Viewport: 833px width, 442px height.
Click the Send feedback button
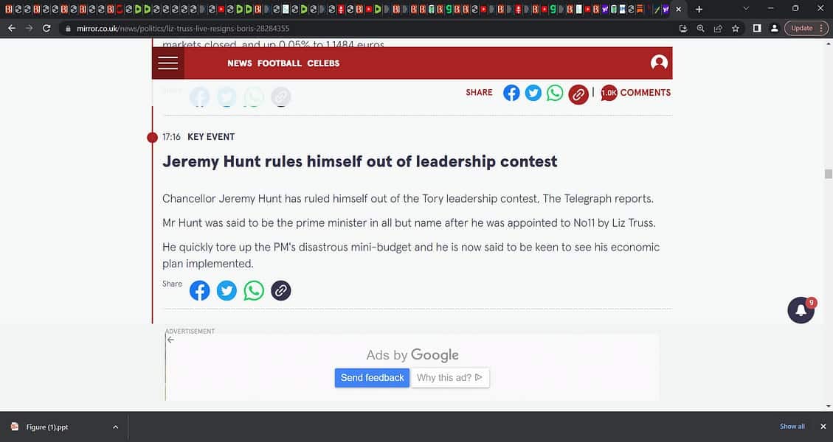point(372,378)
